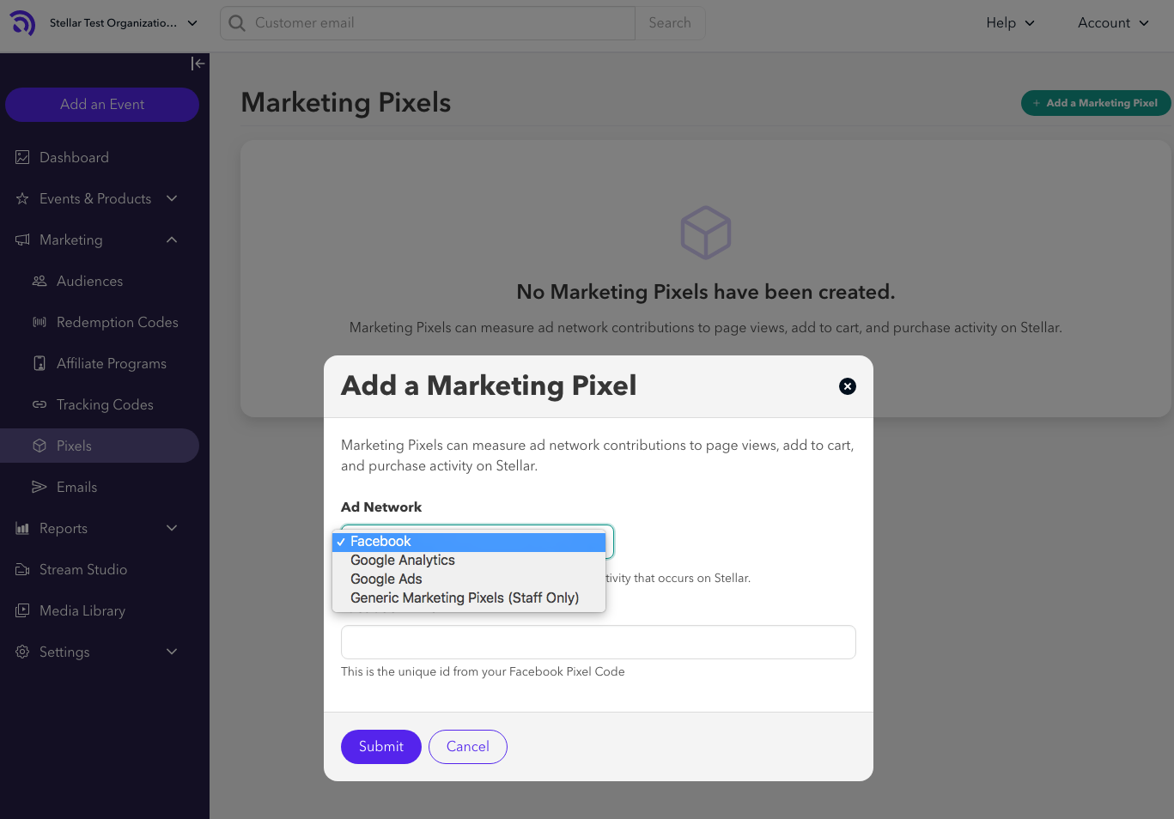Select Google Analytics as the Ad Network
Screen dimensions: 1174x819
point(402,560)
